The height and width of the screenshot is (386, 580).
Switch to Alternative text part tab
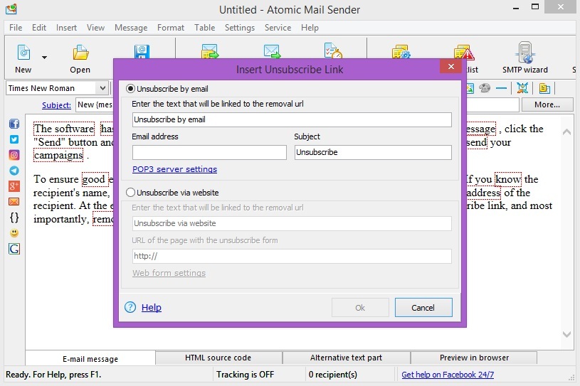[347, 358]
